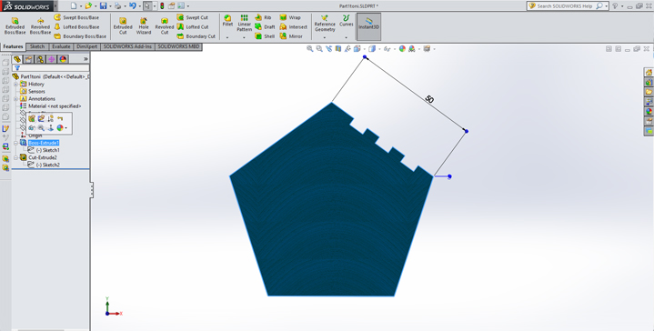Viewport: 654px width, 331px height.
Task: Click the Undo icon
Action: tap(133, 5)
